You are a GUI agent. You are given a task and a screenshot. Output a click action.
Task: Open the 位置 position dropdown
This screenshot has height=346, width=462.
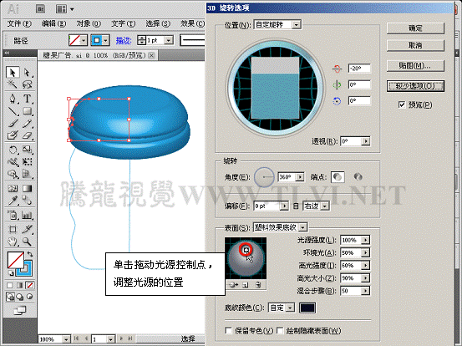coord(297,24)
